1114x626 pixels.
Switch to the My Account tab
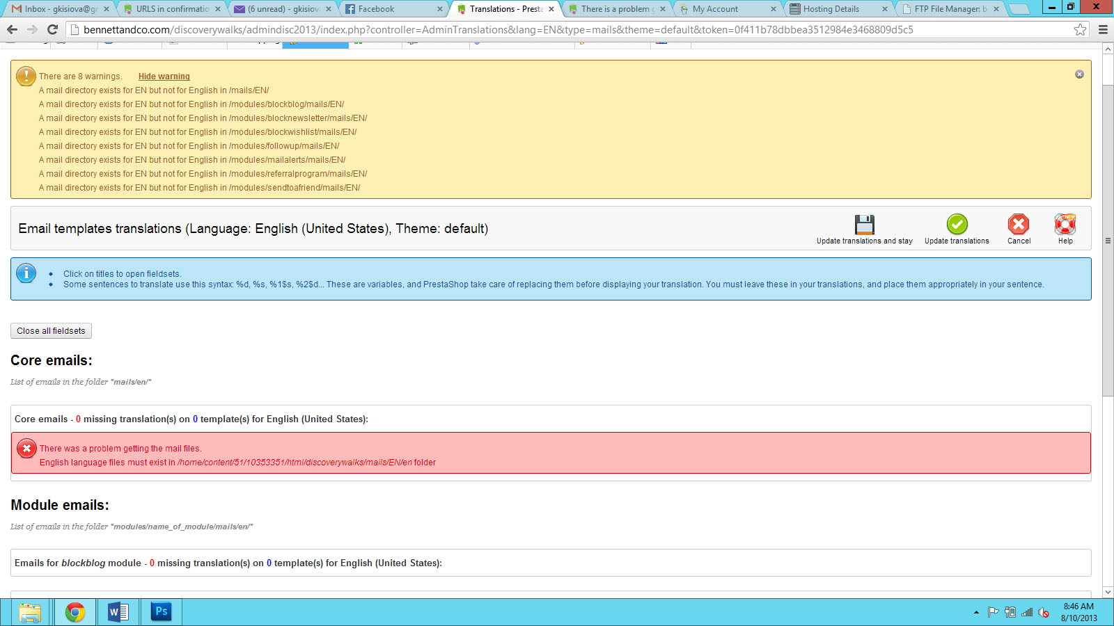pos(728,9)
